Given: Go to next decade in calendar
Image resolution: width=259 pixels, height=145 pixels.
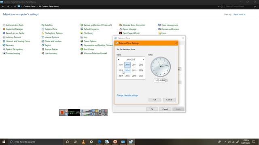Looking at the screenshot, I should pos(143,60).
